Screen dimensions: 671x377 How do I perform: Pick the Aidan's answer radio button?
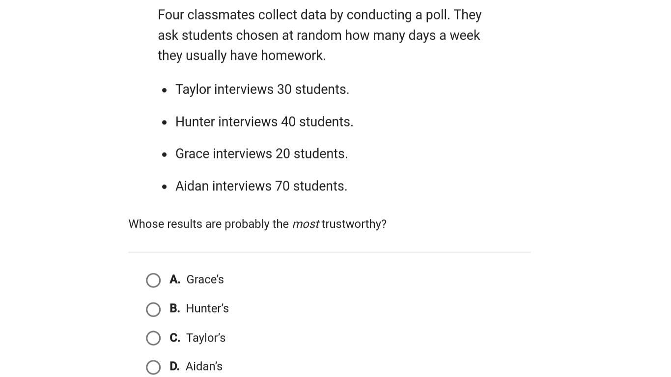(x=153, y=367)
